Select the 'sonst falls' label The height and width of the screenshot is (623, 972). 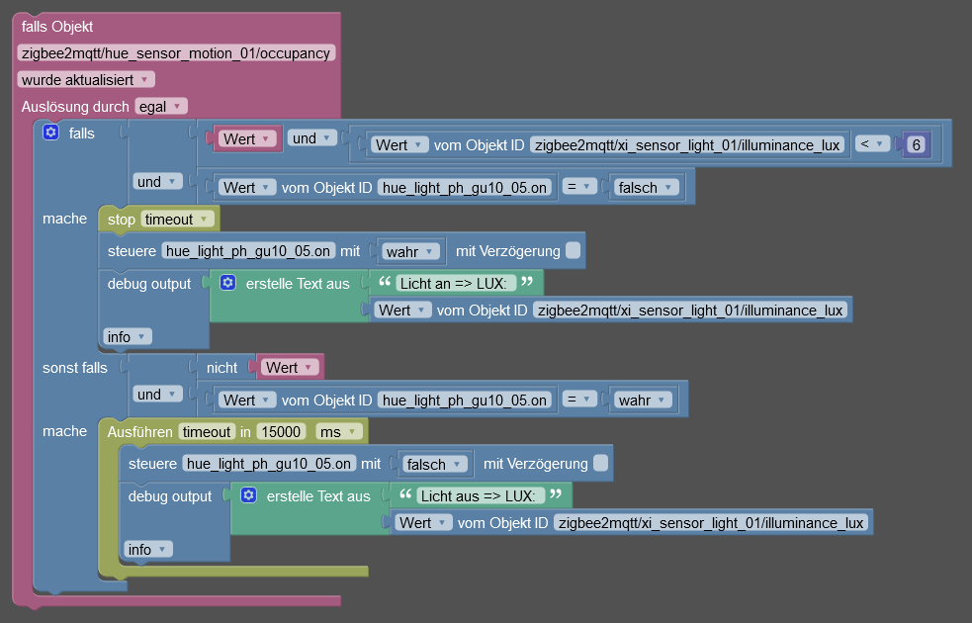click(x=74, y=368)
